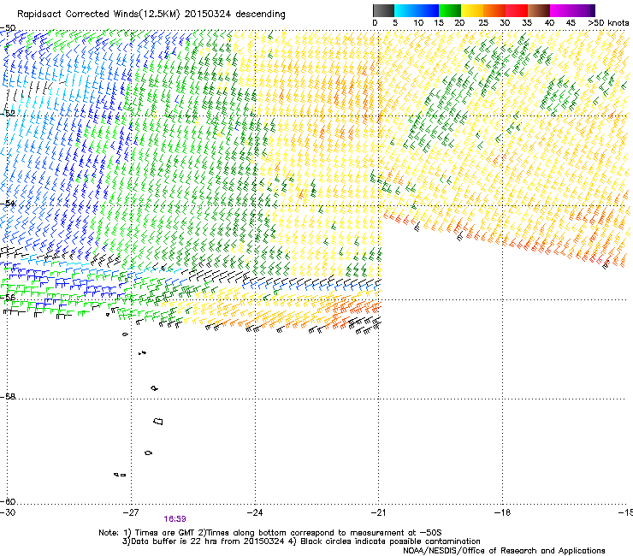Click the 'Data buffer is 22 hrs' note line
This screenshot has width=633, height=556.
pos(301,541)
